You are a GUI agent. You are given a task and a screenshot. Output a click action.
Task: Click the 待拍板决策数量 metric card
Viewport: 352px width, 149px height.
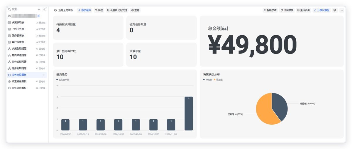click(x=88, y=28)
